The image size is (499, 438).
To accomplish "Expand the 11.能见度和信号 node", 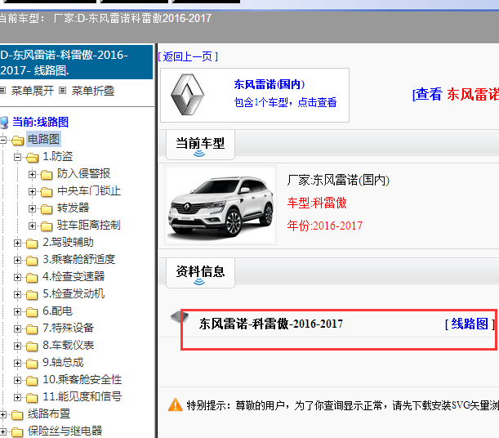I will [x=17, y=398].
